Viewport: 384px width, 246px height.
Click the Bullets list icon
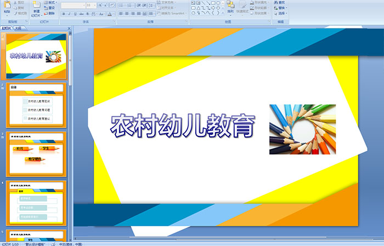[x=122, y=5]
